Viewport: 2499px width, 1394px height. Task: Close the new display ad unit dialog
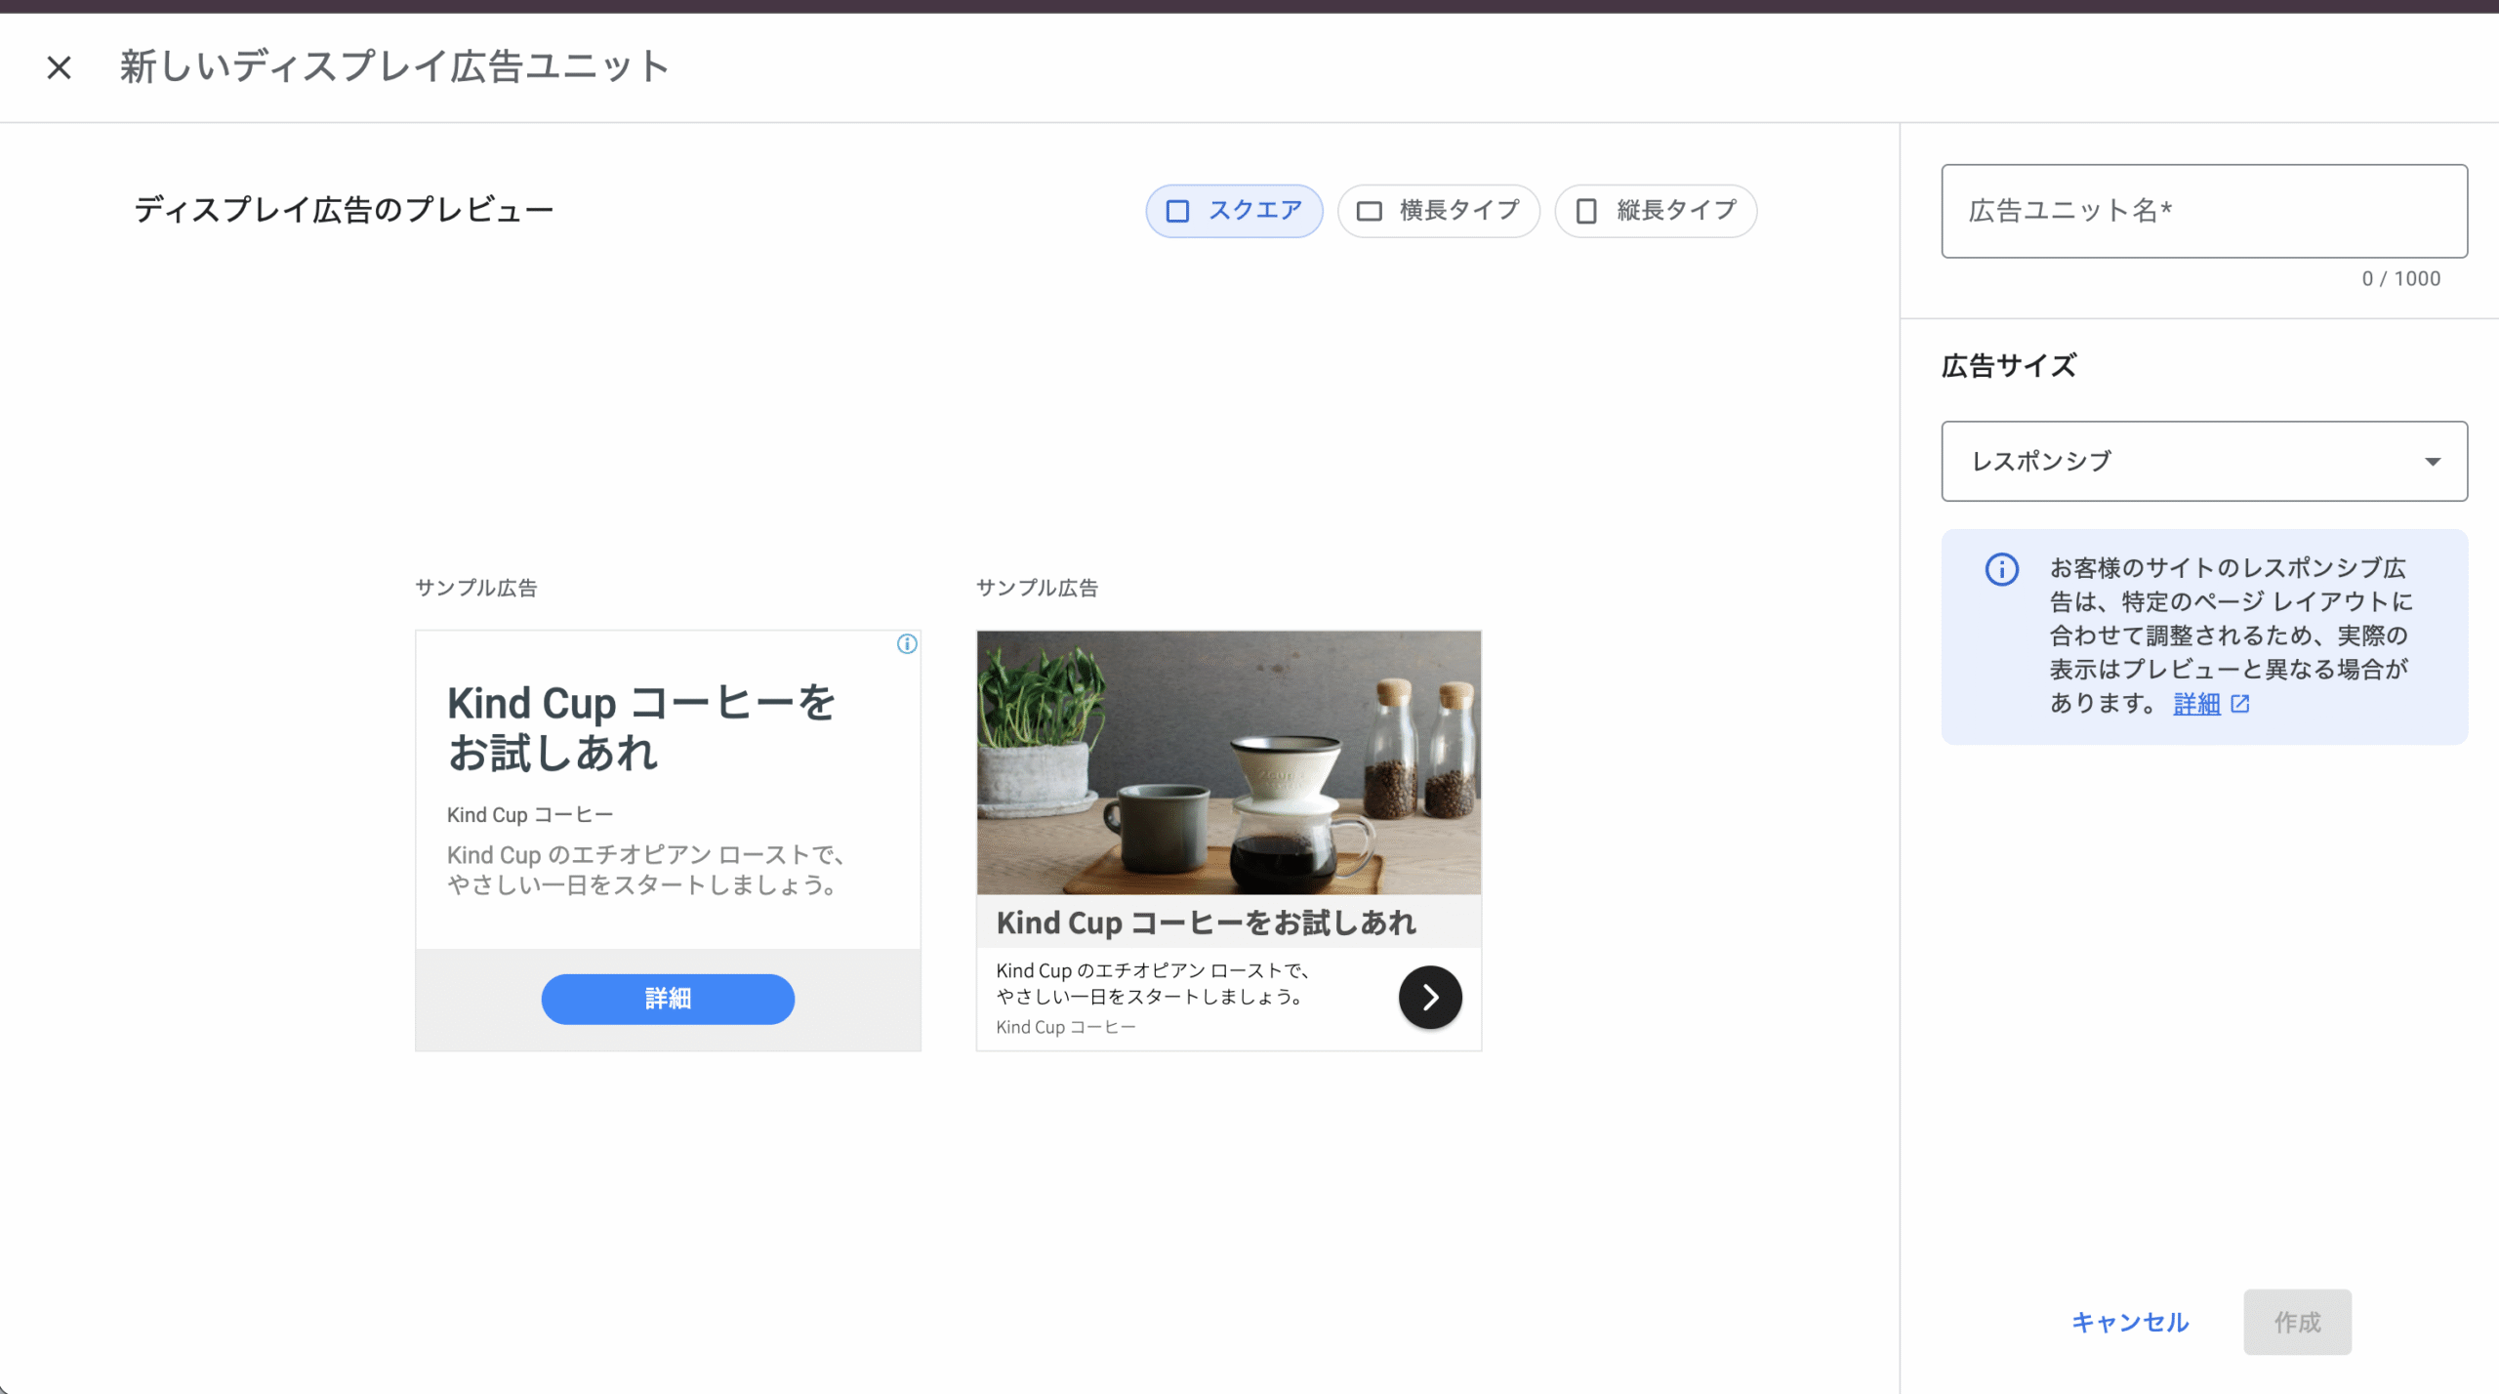[59, 67]
